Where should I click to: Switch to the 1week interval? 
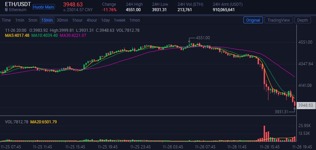[x=120, y=20]
